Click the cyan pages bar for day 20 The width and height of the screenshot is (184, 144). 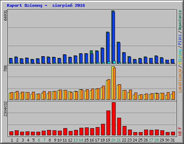[114, 62]
